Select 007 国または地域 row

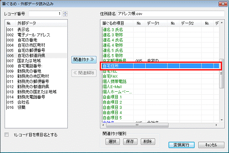click(37, 61)
